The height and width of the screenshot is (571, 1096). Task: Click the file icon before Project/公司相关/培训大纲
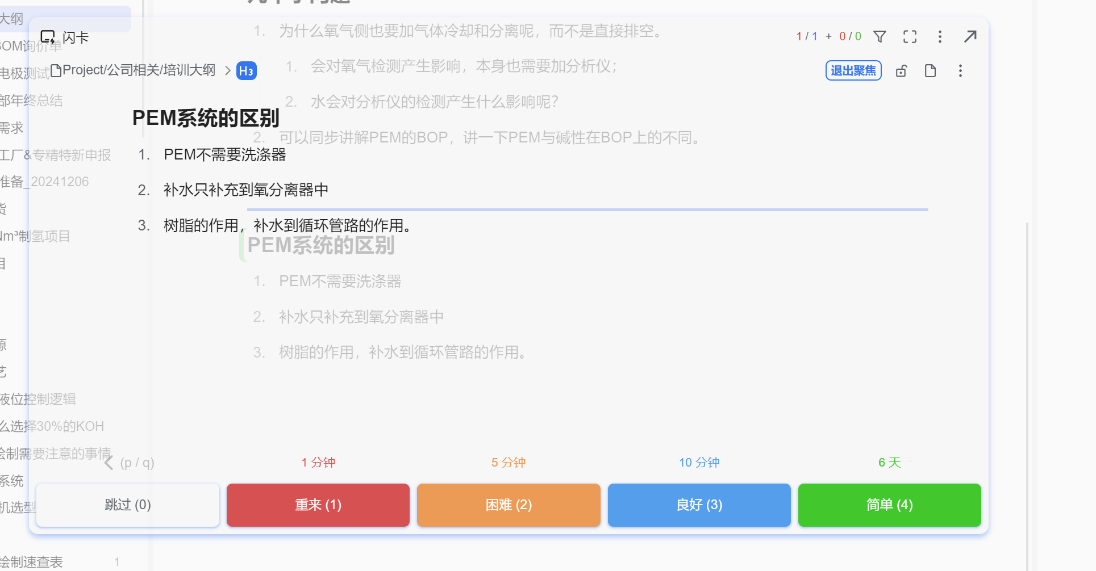pyautogui.click(x=55, y=69)
